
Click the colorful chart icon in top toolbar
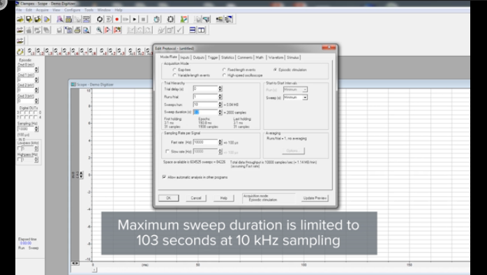coord(184,20)
